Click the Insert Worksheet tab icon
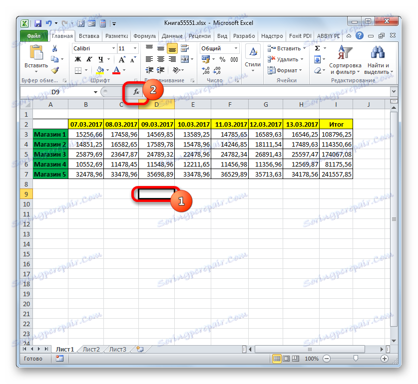Viewport: 418px width, 384px height. [140, 349]
